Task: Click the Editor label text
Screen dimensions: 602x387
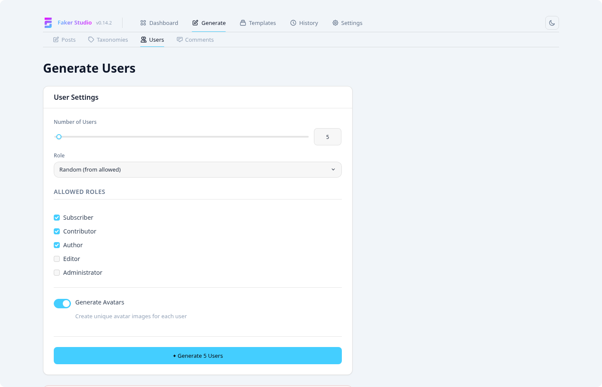Action: click(71, 259)
